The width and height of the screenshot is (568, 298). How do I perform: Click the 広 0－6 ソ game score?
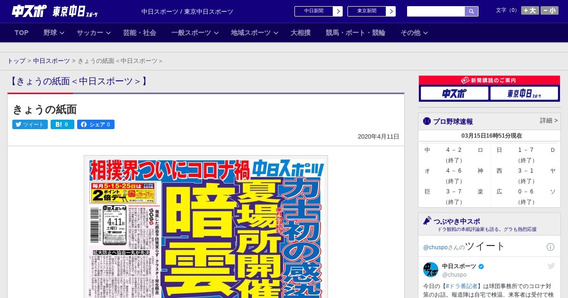525,192
